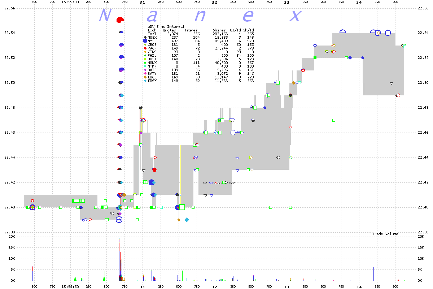Screen dimensions: 433x289
Task: Select the EDGX exchange label in legend
Action: coord(152,81)
